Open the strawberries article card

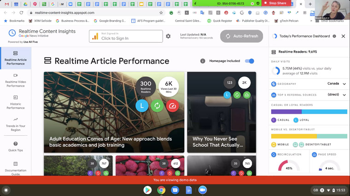tap(150, 166)
